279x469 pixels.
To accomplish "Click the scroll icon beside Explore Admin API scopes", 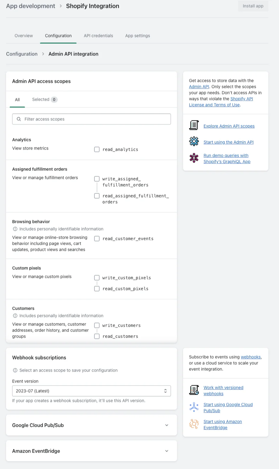I will click(194, 125).
